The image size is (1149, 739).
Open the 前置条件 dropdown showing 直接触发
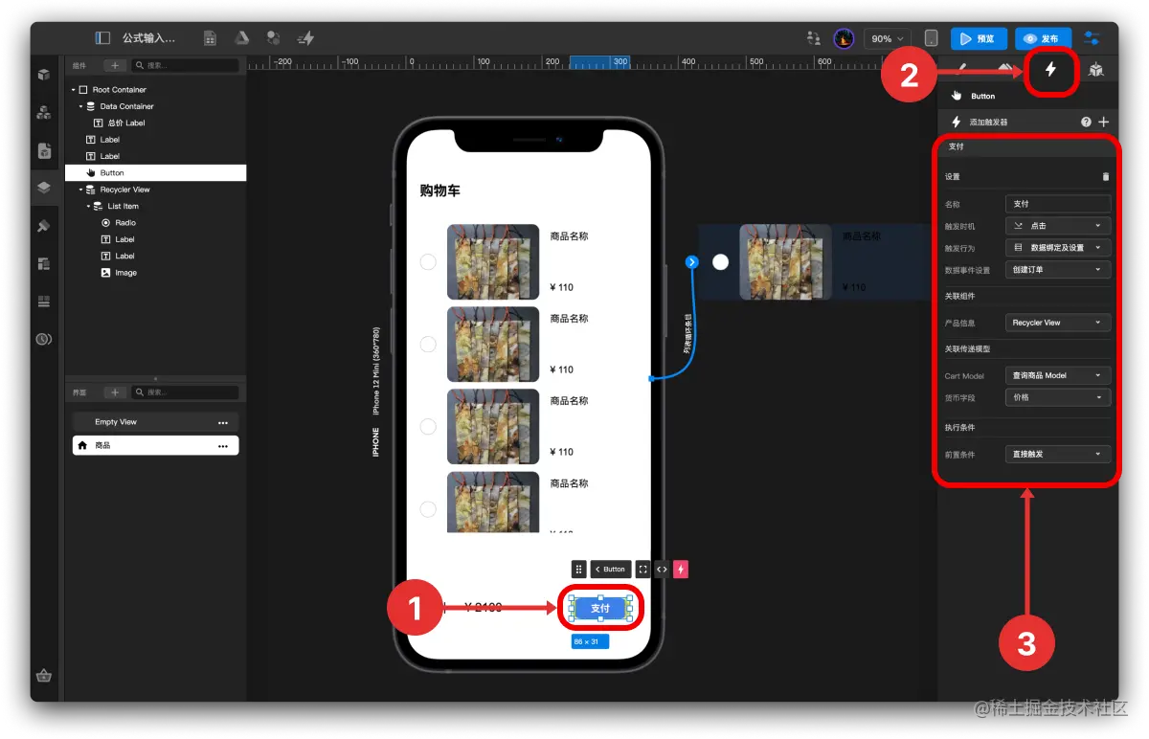tap(1058, 454)
